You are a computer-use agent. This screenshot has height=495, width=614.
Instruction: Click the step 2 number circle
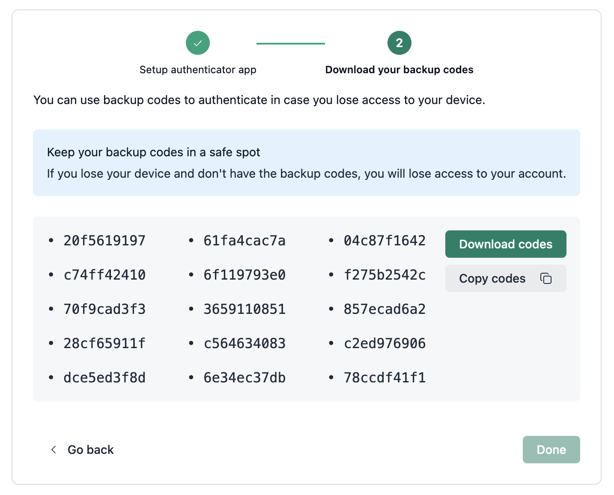point(399,43)
